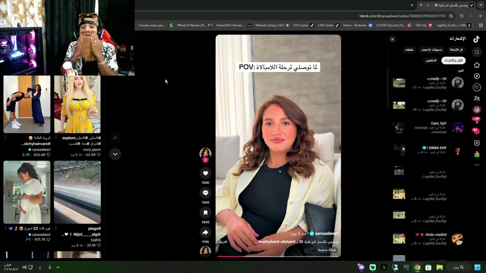Image resolution: width=486 pixels, height=273 pixels.
Task: Open a new browser tab
Action: 412,5
